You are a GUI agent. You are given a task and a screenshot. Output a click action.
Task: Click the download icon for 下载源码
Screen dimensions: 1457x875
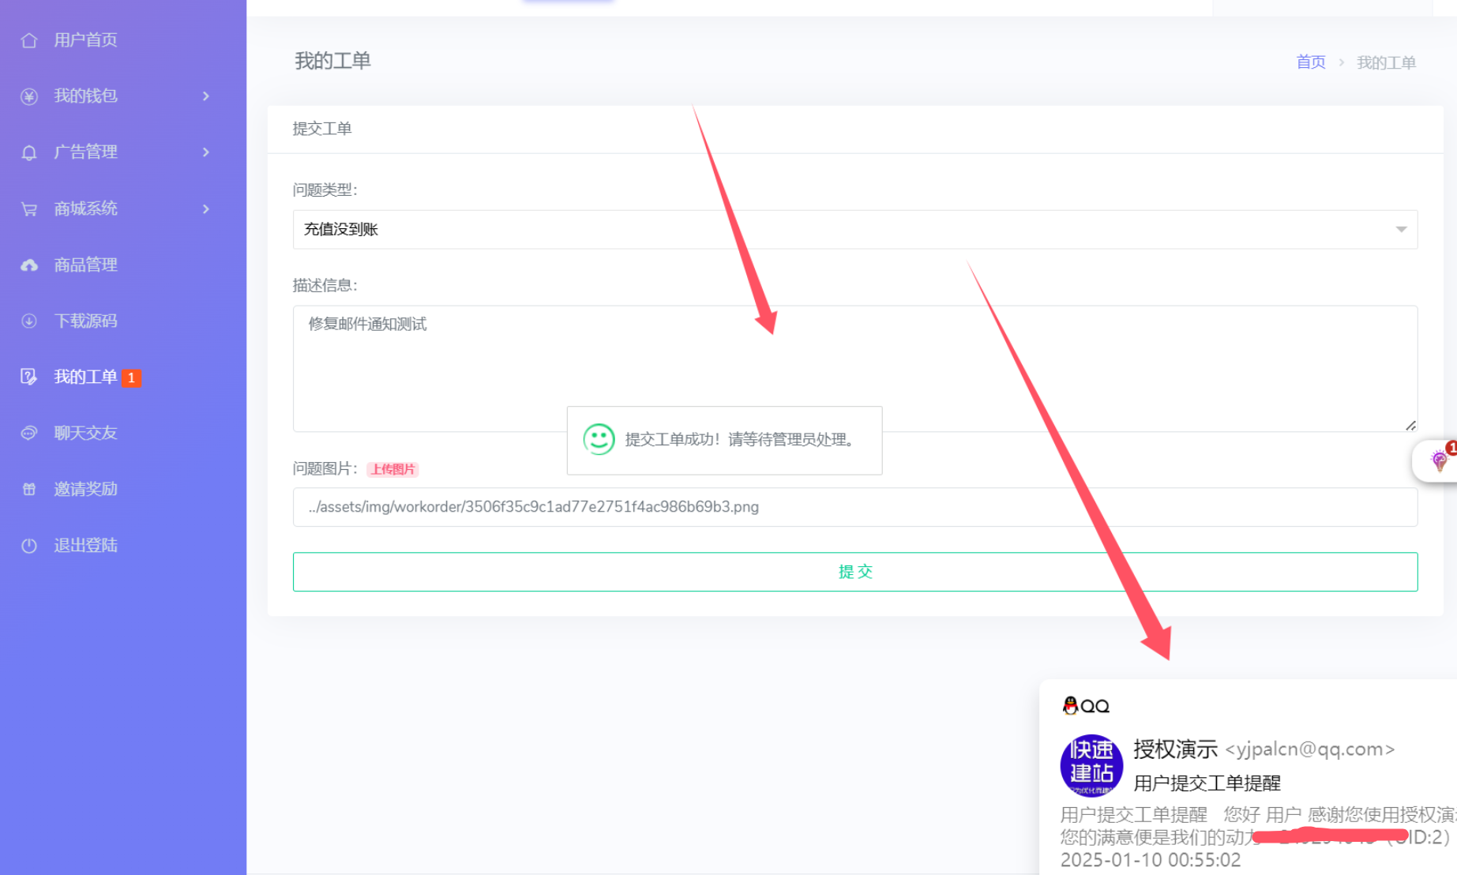29,321
